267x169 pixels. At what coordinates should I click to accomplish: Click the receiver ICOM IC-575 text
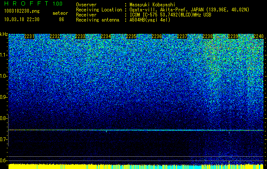point(170,15)
